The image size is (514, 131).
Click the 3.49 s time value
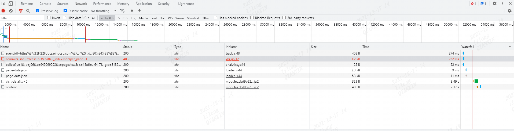pyautogui.click(x=455, y=82)
